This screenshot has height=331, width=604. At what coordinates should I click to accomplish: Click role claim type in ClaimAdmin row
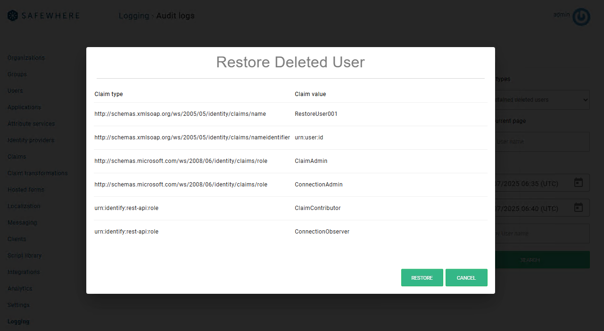181,161
